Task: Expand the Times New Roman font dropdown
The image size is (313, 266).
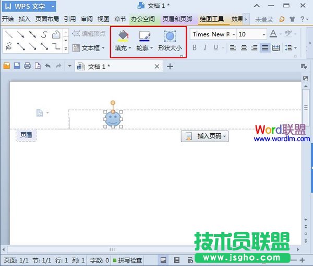Action: [234, 34]
